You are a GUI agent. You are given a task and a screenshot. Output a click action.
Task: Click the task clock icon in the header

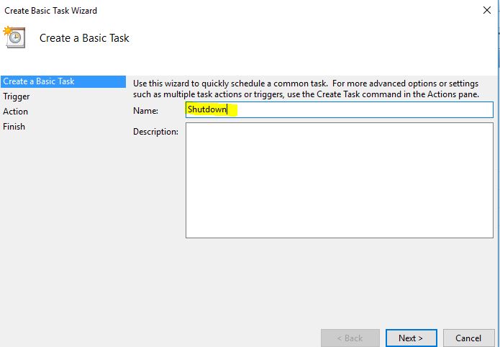pyautogui.click(x=14, y=37)
